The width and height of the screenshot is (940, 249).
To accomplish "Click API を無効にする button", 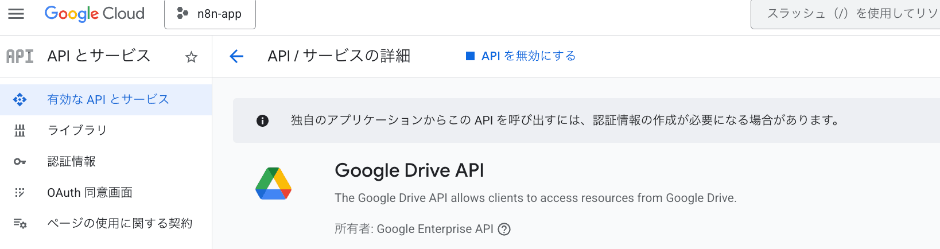I will (x=521, y=56).
